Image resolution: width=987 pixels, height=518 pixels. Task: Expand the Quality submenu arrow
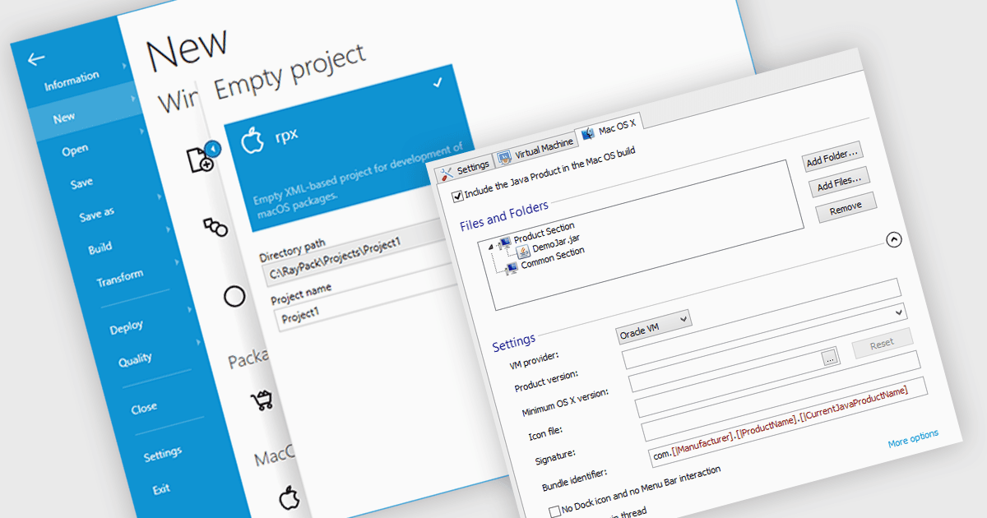197,341
